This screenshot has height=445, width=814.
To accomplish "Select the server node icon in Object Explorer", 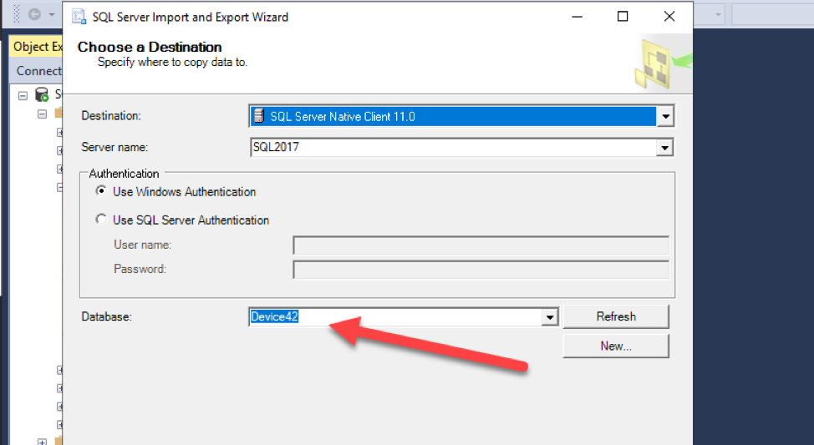I will pos(42,95).
